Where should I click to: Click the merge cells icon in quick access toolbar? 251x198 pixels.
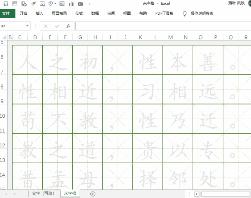15,4
